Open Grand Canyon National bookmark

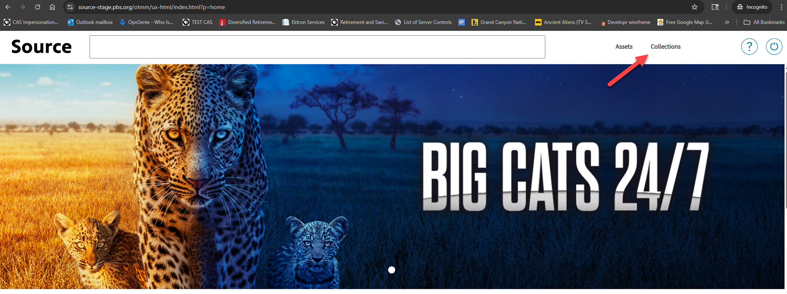499,22
